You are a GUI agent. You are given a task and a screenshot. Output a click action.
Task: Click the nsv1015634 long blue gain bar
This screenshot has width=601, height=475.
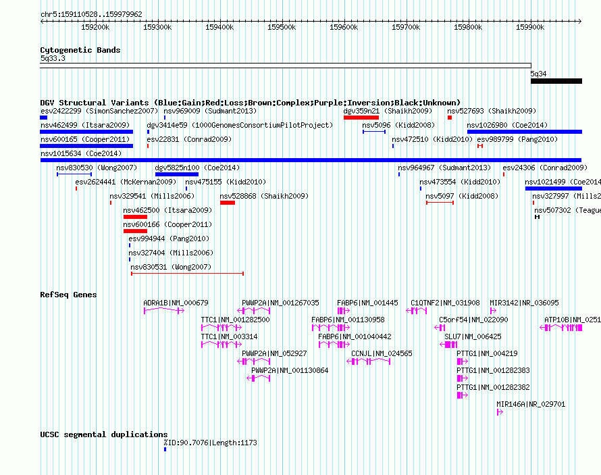click(x=311, y=160)
